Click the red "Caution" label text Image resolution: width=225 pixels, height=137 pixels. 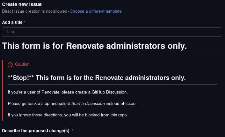click(x=22, y=64)
